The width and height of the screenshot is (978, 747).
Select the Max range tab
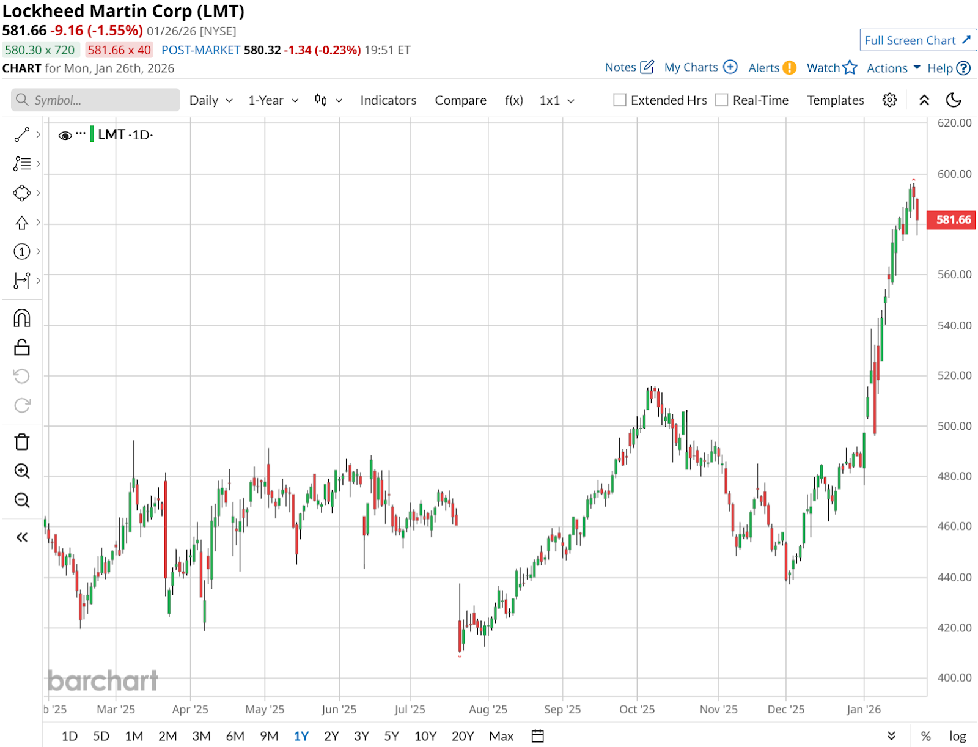click(501, 736)
